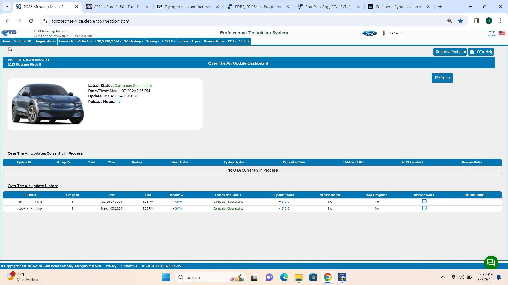This screenshot has width=508, height=285.
Task: Bookmark page with the star icon
Action: pyautogui.click(x=460, y=21)
